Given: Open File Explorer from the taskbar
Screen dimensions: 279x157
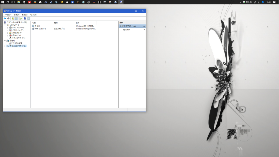Looking at the screenshot, I should tap(19, 2).
